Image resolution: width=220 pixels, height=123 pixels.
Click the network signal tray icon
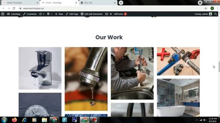(201, 120)
